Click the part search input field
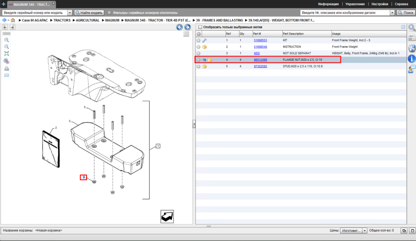This screenshot has width=416, height=241. (345, 12)
